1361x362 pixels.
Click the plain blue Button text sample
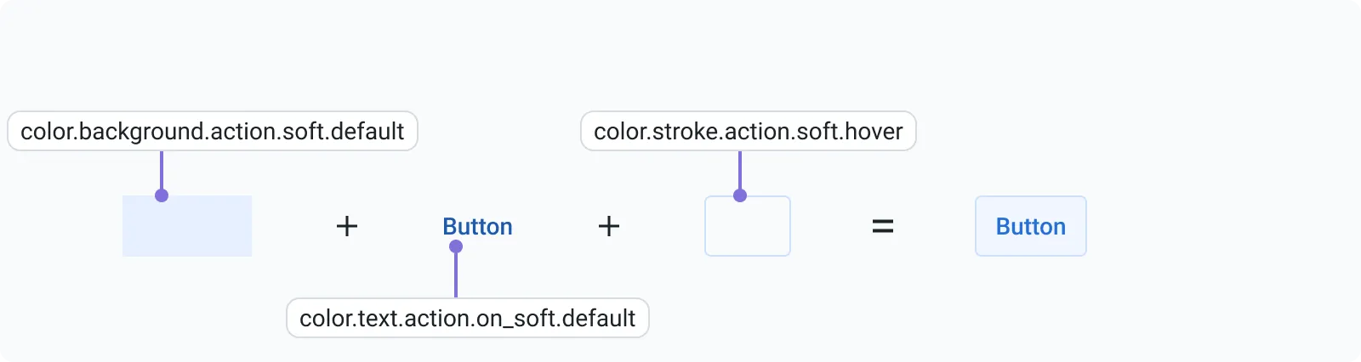[477, 227]
